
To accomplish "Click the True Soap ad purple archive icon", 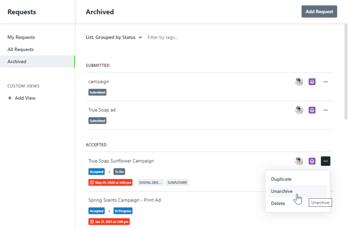I will pos(312,110).
